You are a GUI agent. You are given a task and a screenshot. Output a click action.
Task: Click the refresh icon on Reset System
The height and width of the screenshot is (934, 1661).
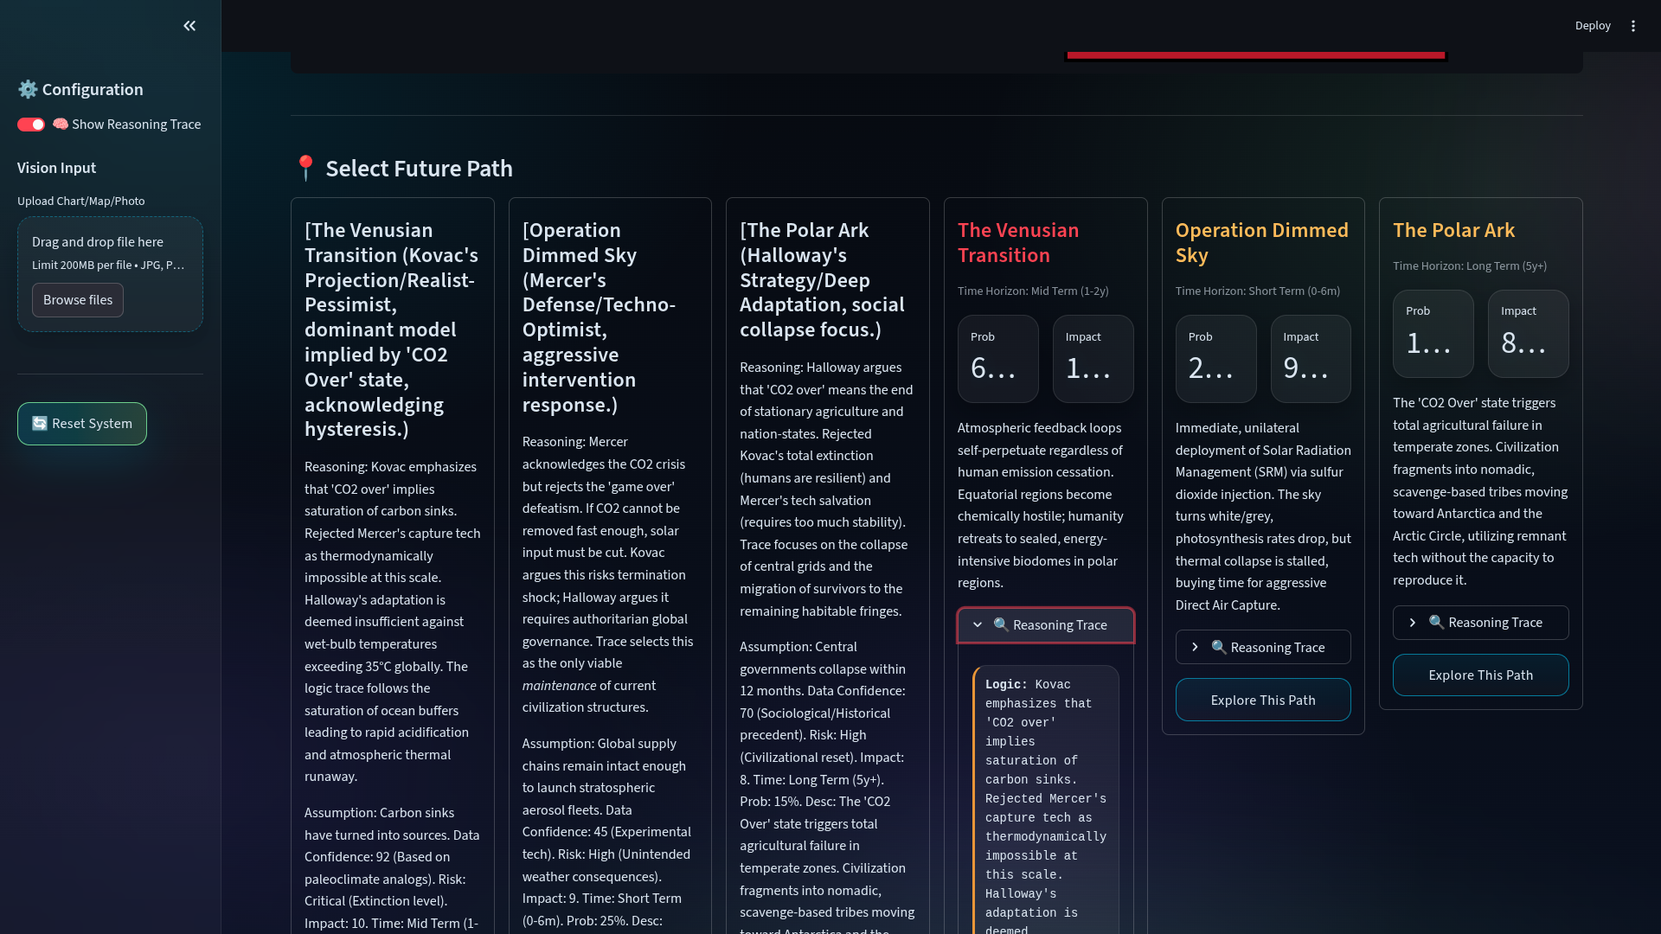coord(40,424)
